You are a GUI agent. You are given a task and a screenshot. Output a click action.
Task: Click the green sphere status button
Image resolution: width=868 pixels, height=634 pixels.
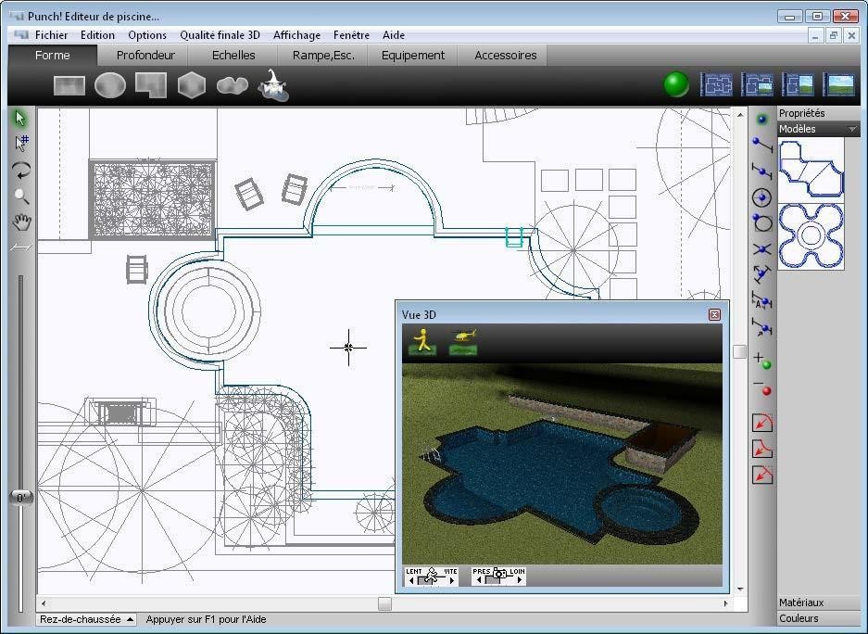(676, 84)
